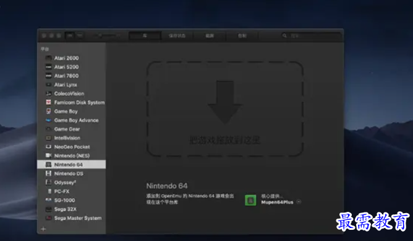Click the 平台 sidebar section header
This screenshot has height=241, width=413.
click(x=45, y=49)
